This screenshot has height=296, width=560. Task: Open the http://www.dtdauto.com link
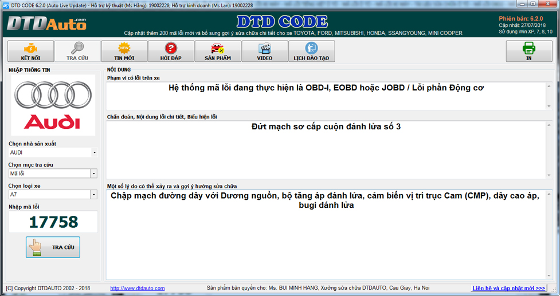coord(138,288)
